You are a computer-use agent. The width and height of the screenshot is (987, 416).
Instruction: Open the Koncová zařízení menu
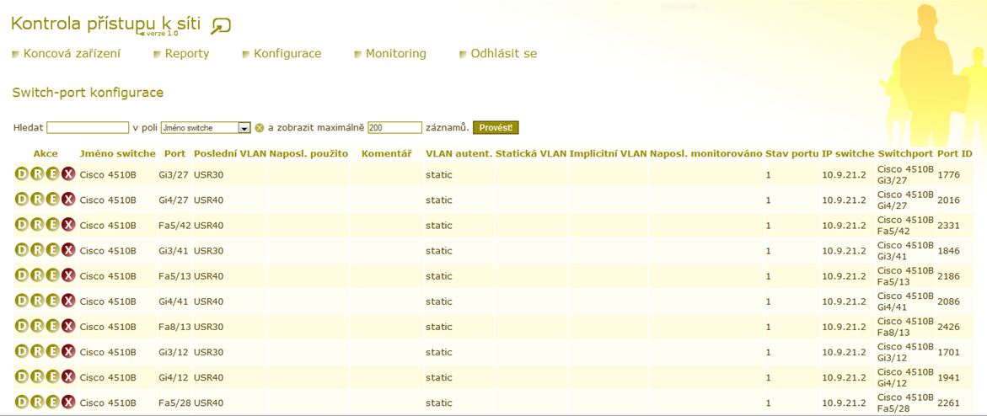[72, 54]
